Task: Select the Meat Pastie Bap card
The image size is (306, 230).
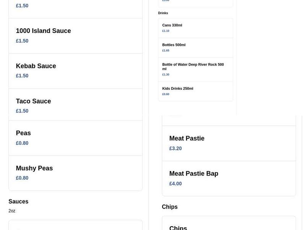Action: [x=194, y=173]
